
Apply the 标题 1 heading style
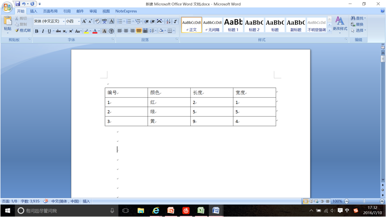pos(233,25)
